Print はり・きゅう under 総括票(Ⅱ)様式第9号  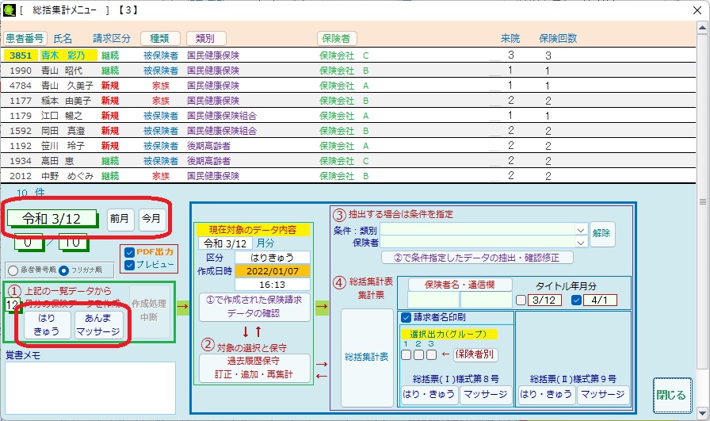click(546, 394)
